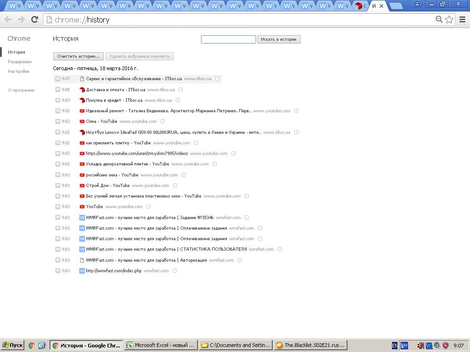470x352 pixels.
Task: Tick checkbox for 'http://wmrfast.com/index.php' entry
Action: pos(58,270)
